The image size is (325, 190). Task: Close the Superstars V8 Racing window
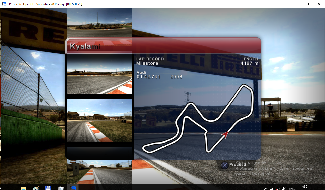319,4
